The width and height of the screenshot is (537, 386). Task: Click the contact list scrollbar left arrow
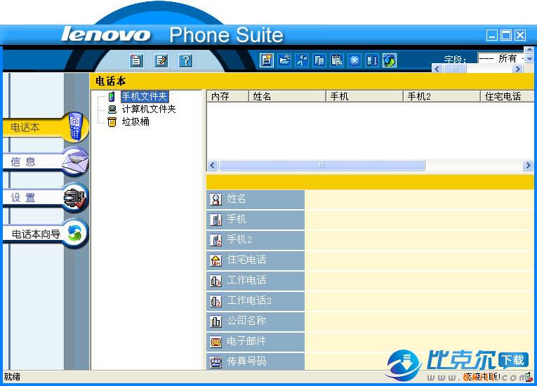click(213, 166)
